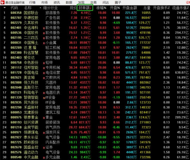Click the R margin marker for 科陆电子
Screen dimensions: 190x160
coord(44,93)
